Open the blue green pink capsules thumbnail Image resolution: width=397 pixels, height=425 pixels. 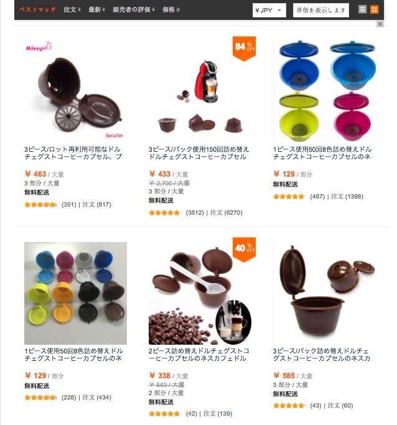tap(325, 91)
